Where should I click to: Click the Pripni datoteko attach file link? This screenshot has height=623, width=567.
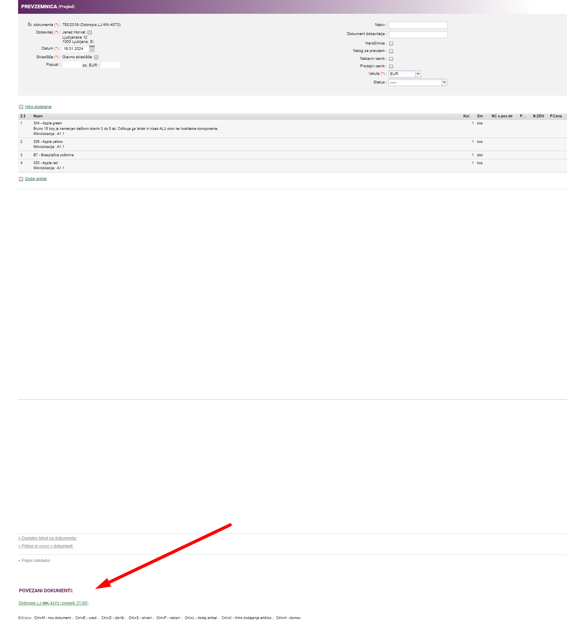pyautogui.click(x=34, y=560)
